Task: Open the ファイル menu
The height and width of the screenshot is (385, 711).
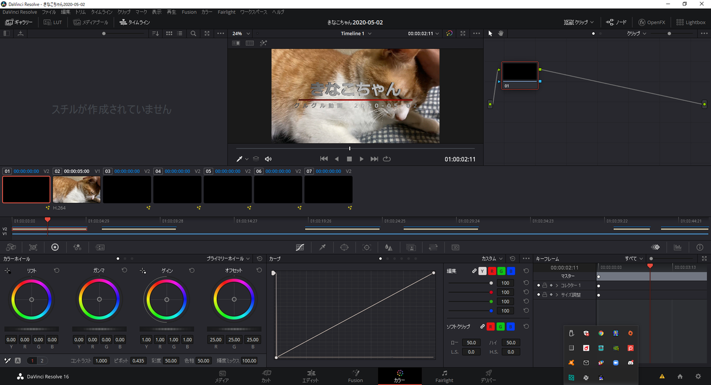Action: click(x=49, y=12)
